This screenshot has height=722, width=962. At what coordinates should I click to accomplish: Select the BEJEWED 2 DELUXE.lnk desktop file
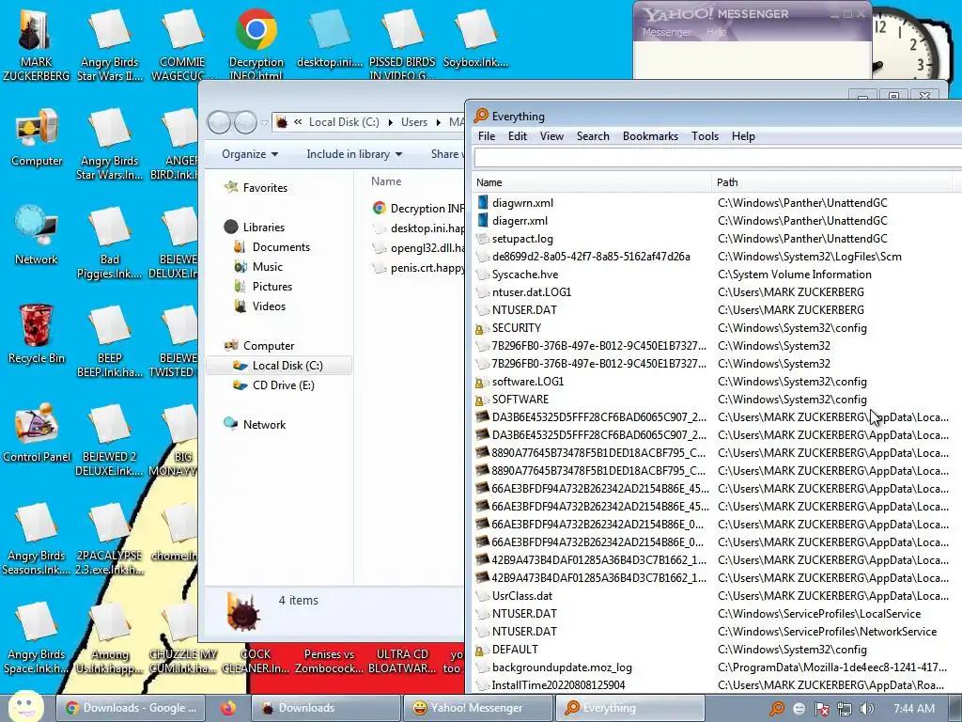pos(109,440)
